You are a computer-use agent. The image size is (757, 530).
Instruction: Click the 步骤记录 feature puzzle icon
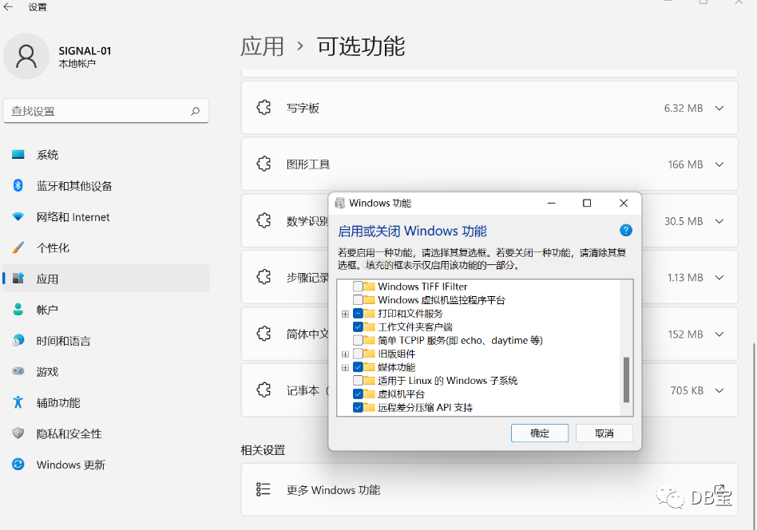(x=264, y=277)
